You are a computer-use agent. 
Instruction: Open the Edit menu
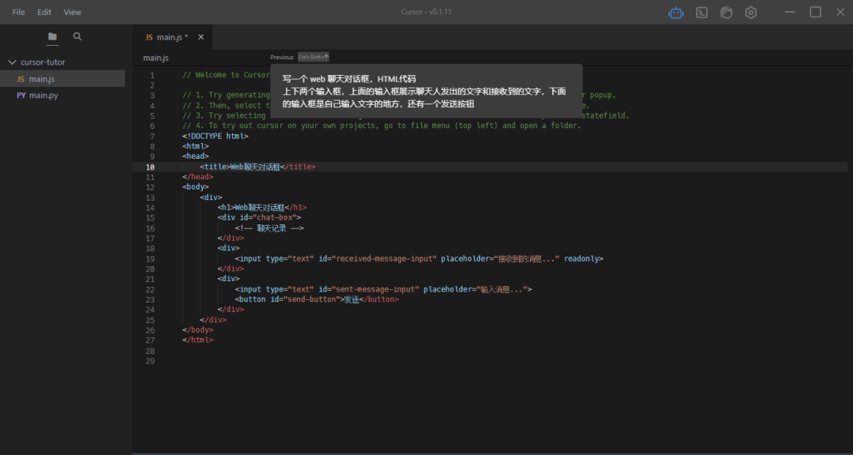pyautogui.click(x=44, y=13)
